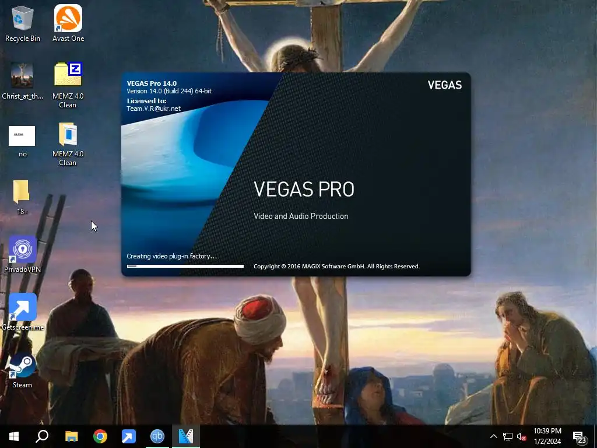Select the MEMZ 4.0 Clean zip archive

pos(68,85)
